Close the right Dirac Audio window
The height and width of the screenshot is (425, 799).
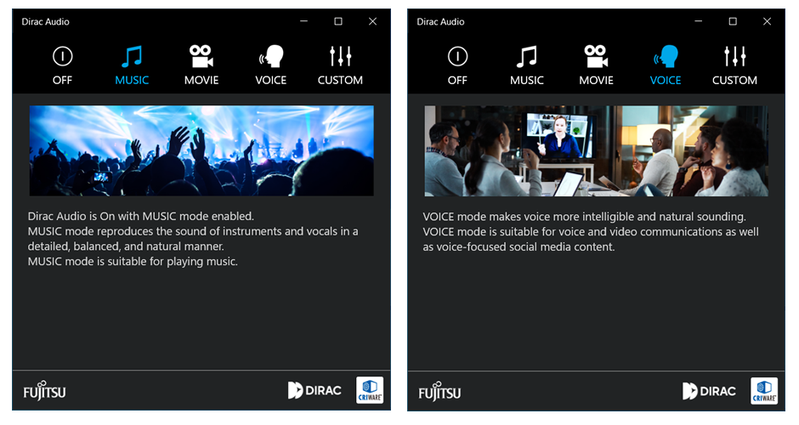pos(767,21)
